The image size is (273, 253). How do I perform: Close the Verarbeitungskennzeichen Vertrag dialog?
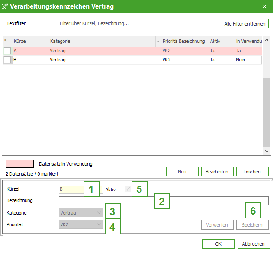(264, 6)
